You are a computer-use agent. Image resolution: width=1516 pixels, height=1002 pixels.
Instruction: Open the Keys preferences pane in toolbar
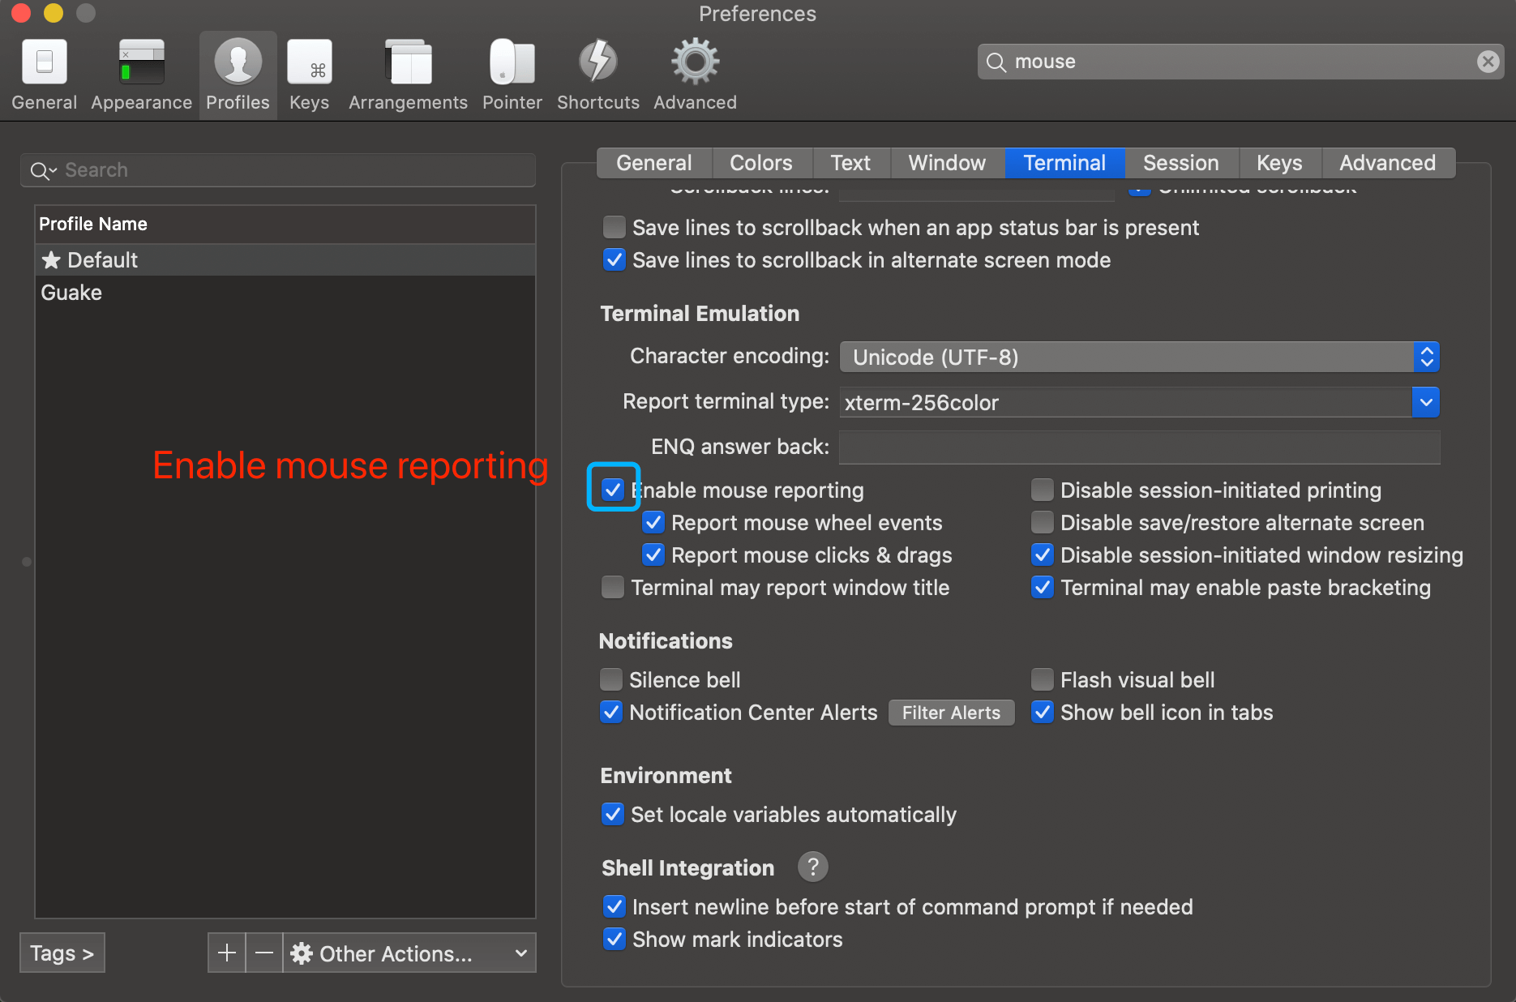tap(309, 75)
